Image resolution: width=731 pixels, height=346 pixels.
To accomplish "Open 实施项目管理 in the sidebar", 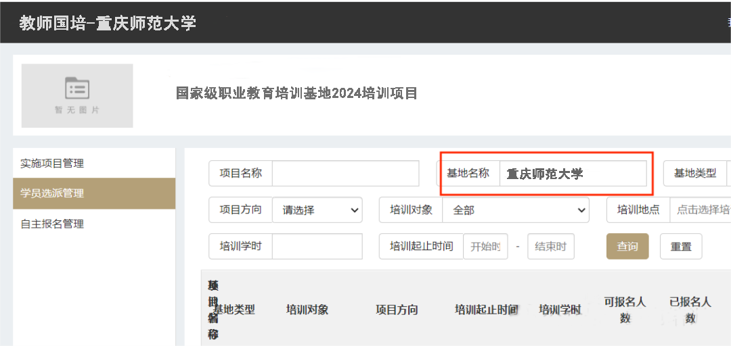I will click(93, 163).
